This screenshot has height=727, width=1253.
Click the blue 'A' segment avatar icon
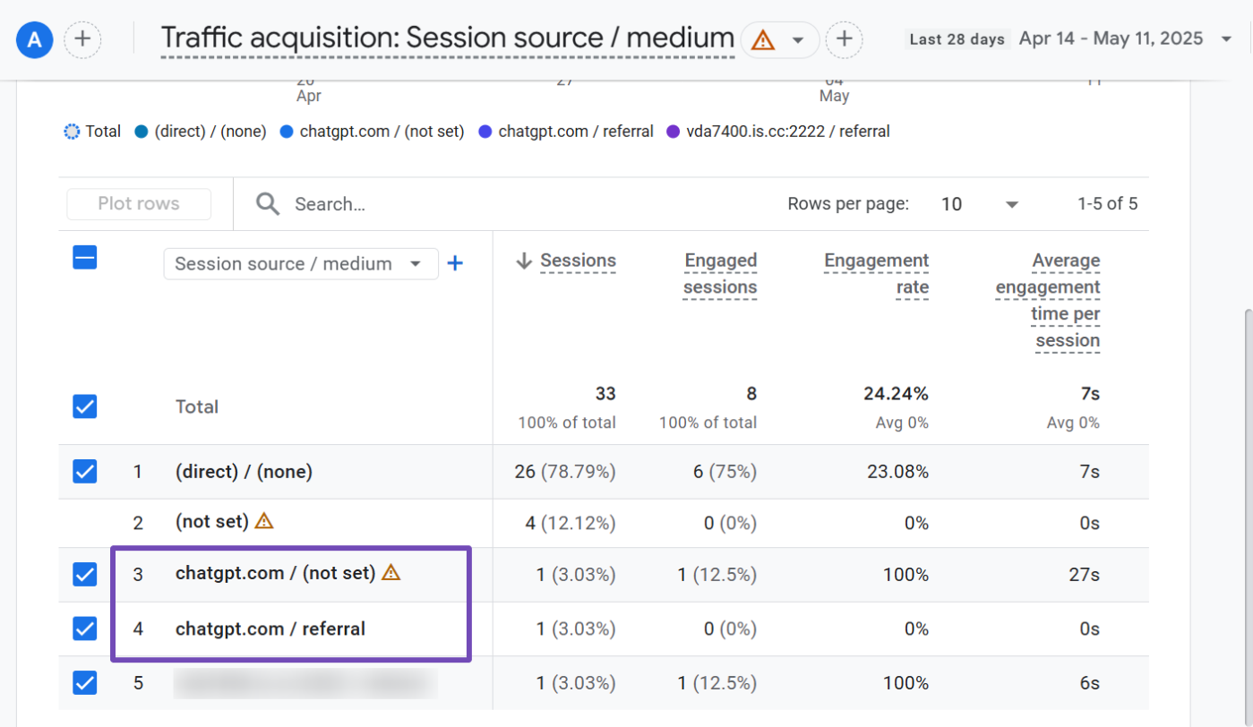coord(35,39)
